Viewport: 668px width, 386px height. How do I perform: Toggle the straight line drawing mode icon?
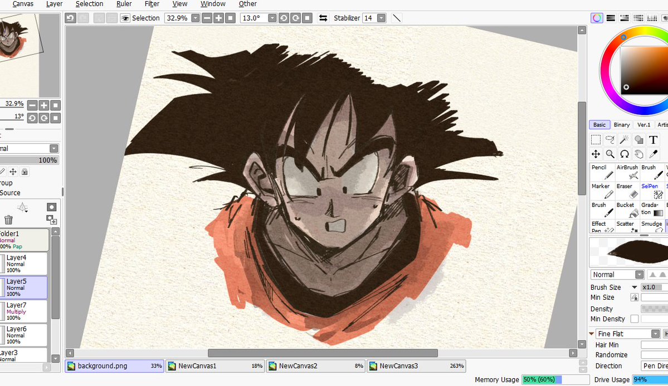point(397,18)
